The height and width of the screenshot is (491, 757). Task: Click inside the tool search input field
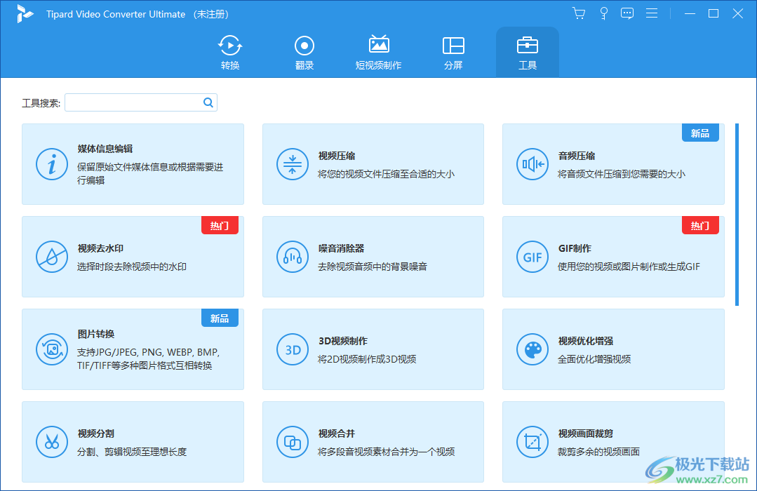point(133,102)
